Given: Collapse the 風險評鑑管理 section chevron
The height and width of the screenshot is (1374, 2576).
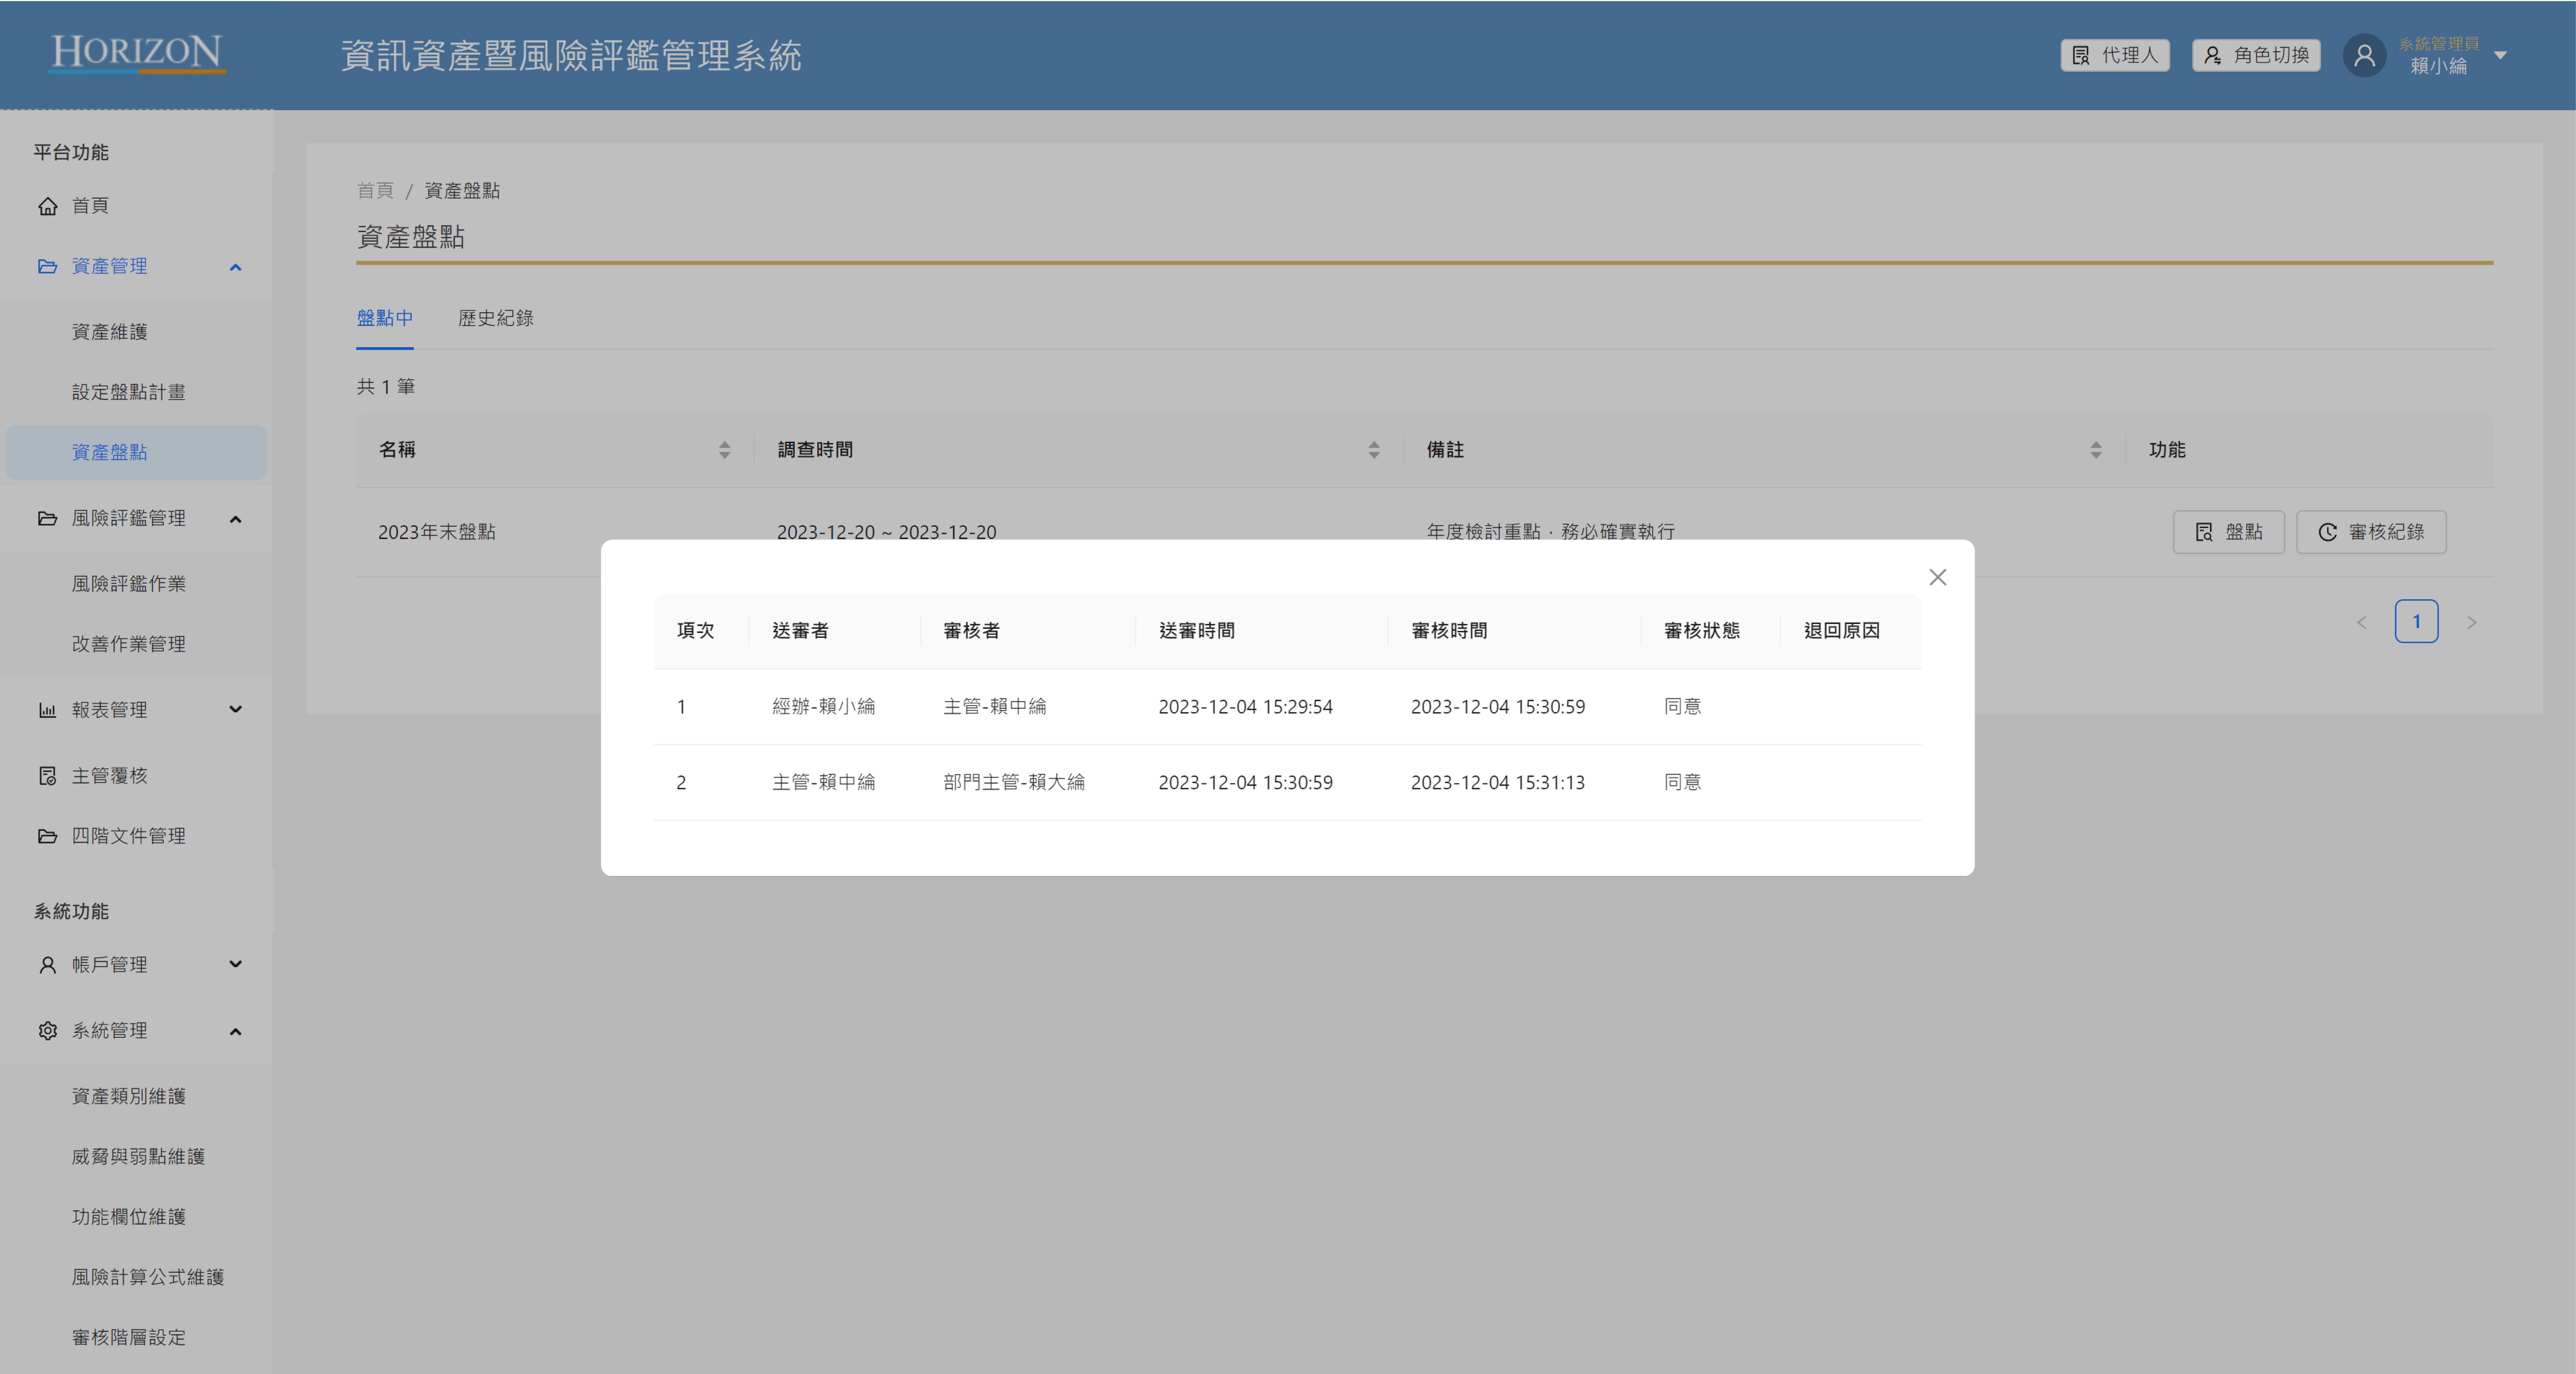Looking at the screenshot, I should click(x=235, y=519).
